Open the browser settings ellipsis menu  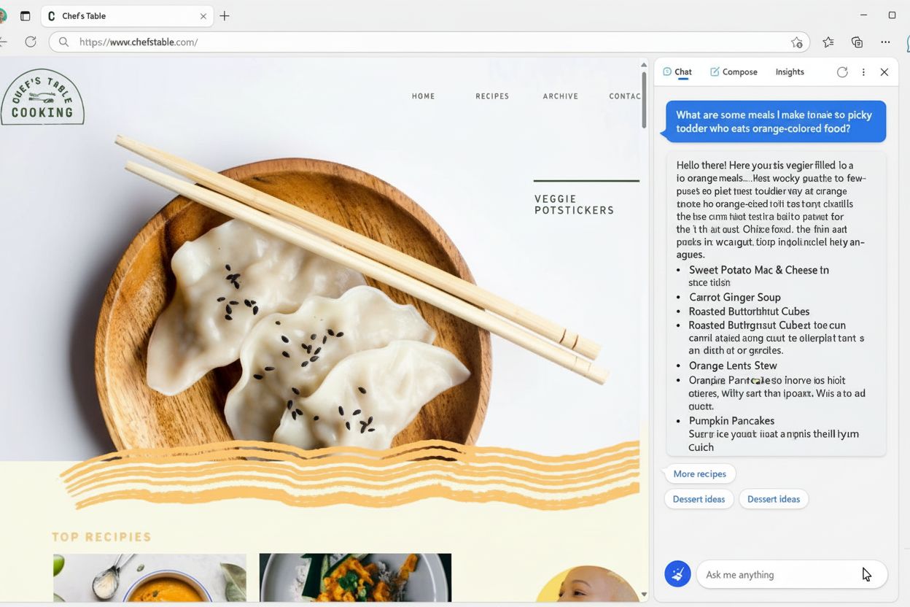pyautogui.click(x=885, y=42)
